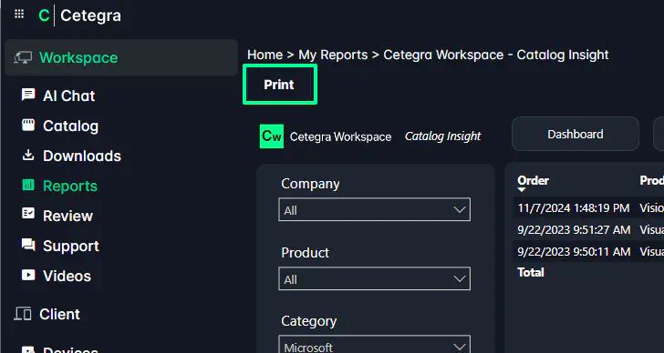Sort by the Order column header
This screenshot has height=353, width=664.
(x=533, y=180)
